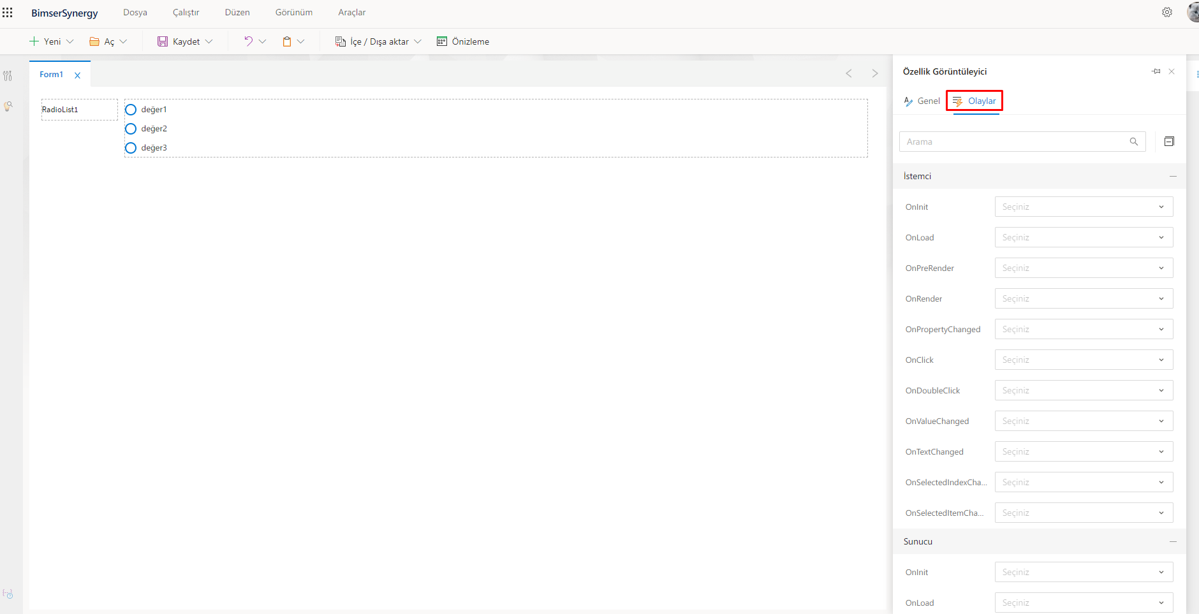1199x614 pixels.
Task: Click the collapse-all icon beside the search box
Action: pos(1169,142)
